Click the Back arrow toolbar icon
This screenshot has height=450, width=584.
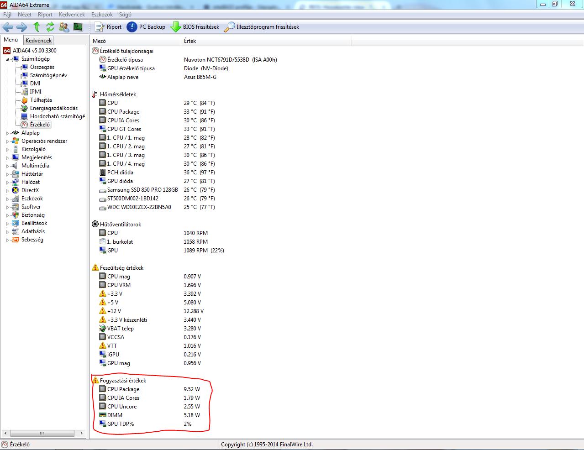[x=8, y=27]
